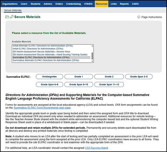Open the Organizations menu
Image resolution: width=167 pixels, height=152 pixels.
10,4
